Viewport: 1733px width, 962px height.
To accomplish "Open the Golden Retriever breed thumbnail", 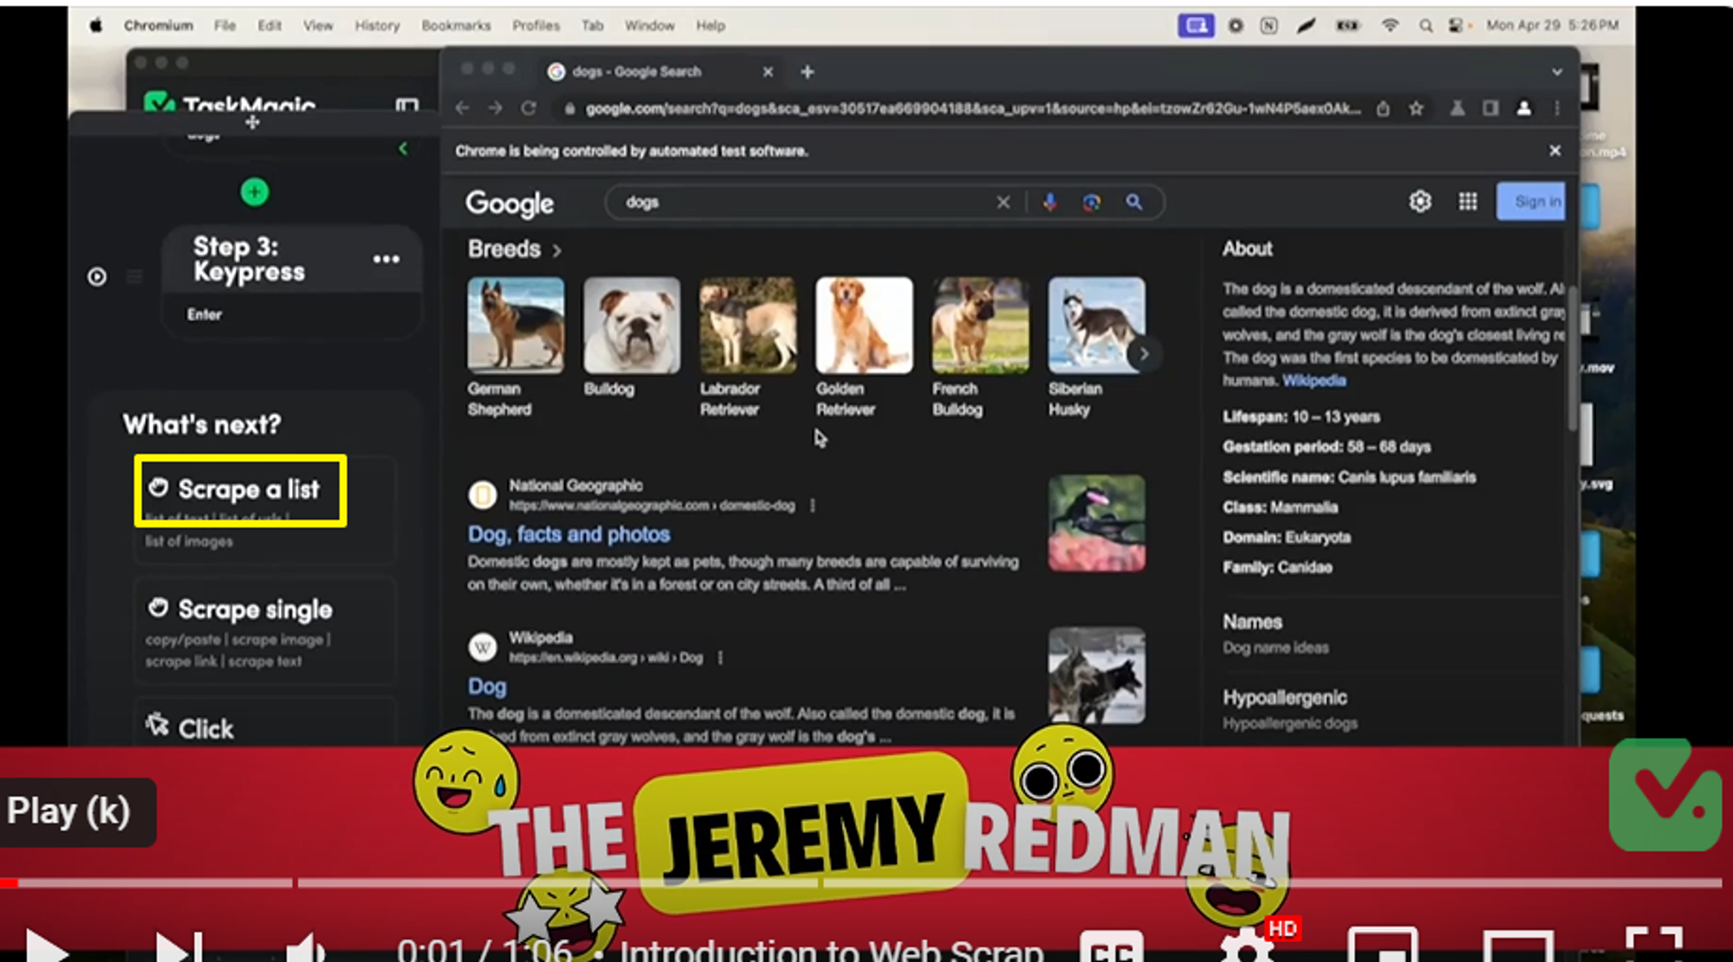I will [x=864, y=326].
